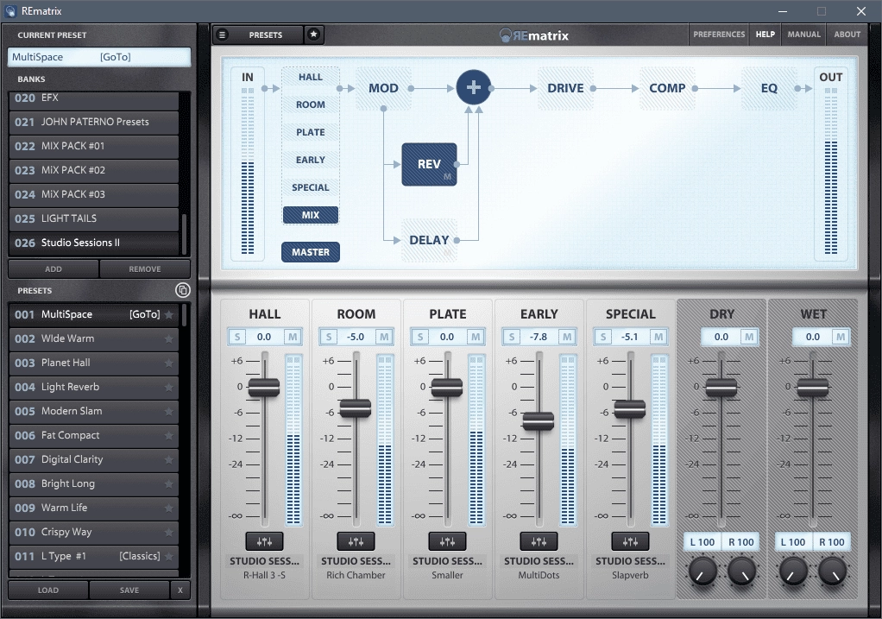Click the DRY left pan knob
Viewport: 882px width, 619px height.
click(x=702, y=571)
